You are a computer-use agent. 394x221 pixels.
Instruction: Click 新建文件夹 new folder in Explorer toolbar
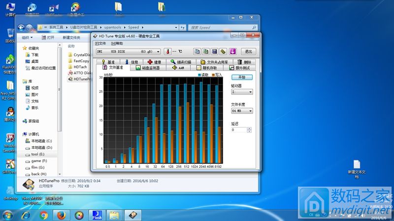coord(71,38)
